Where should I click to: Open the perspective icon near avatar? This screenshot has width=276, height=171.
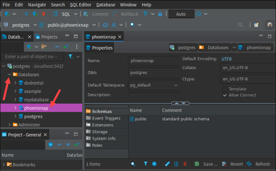pos(256,25)
